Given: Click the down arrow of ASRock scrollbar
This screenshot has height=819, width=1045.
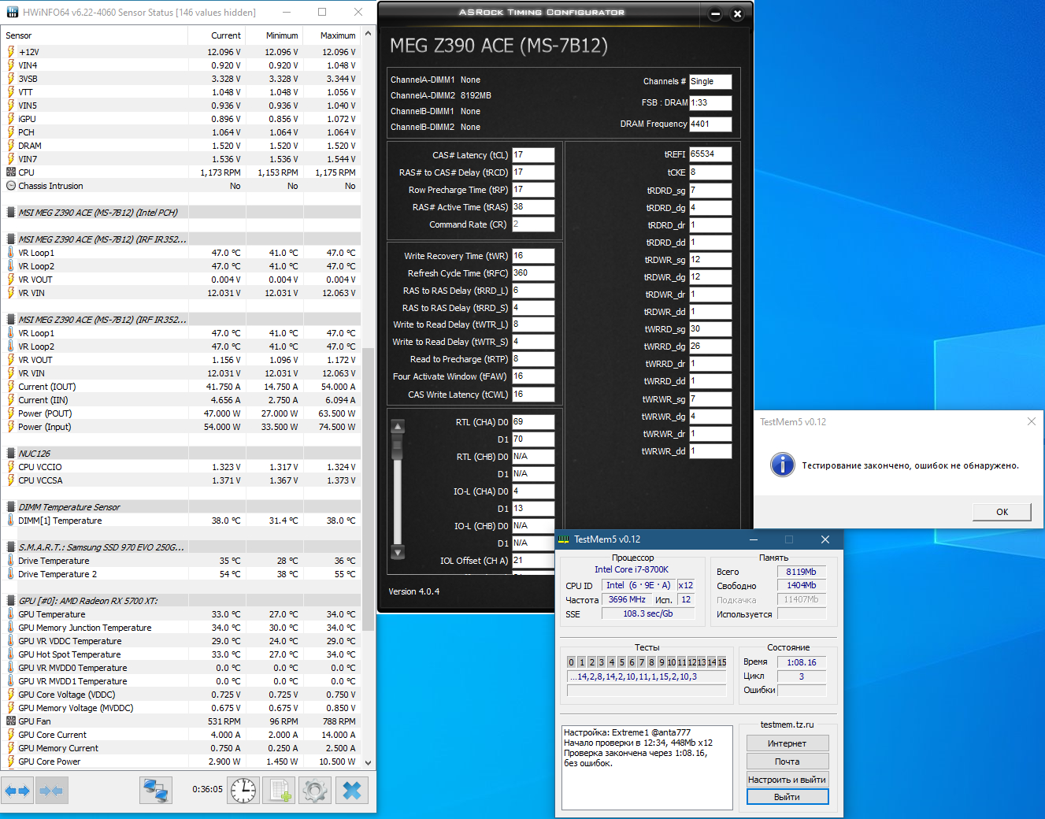Looking at the screenshot, I should [x=398, y=552].
